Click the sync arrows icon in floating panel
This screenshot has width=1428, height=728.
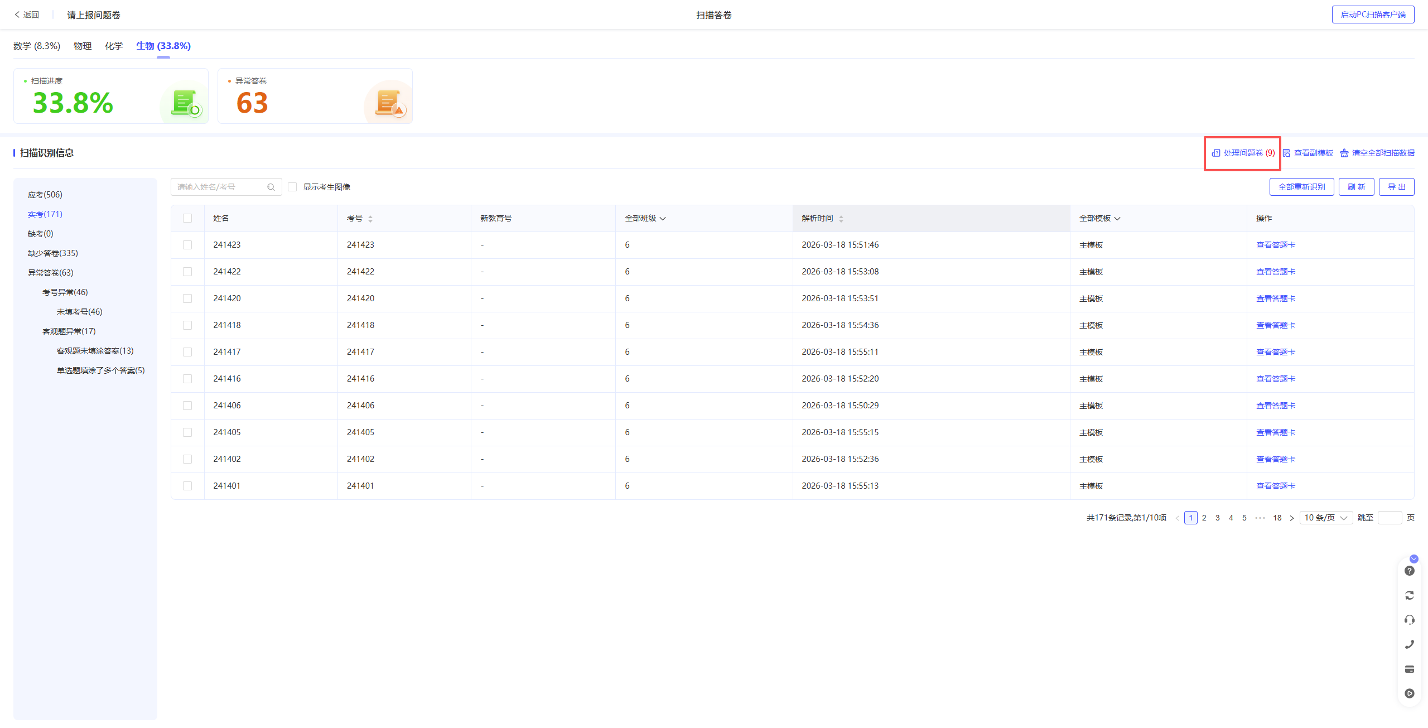1409,595
